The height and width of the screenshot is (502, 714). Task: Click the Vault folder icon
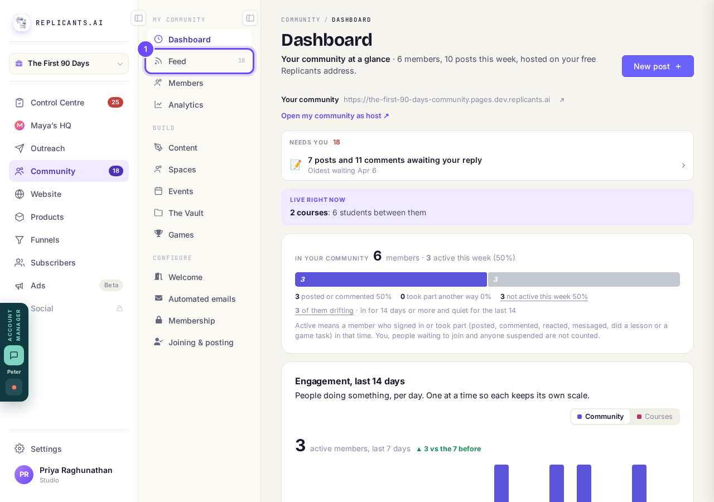[158, 213]
